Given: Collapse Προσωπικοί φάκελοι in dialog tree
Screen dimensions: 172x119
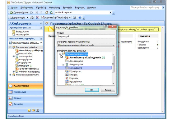Looking at the screenshot, I should point(60,54).
